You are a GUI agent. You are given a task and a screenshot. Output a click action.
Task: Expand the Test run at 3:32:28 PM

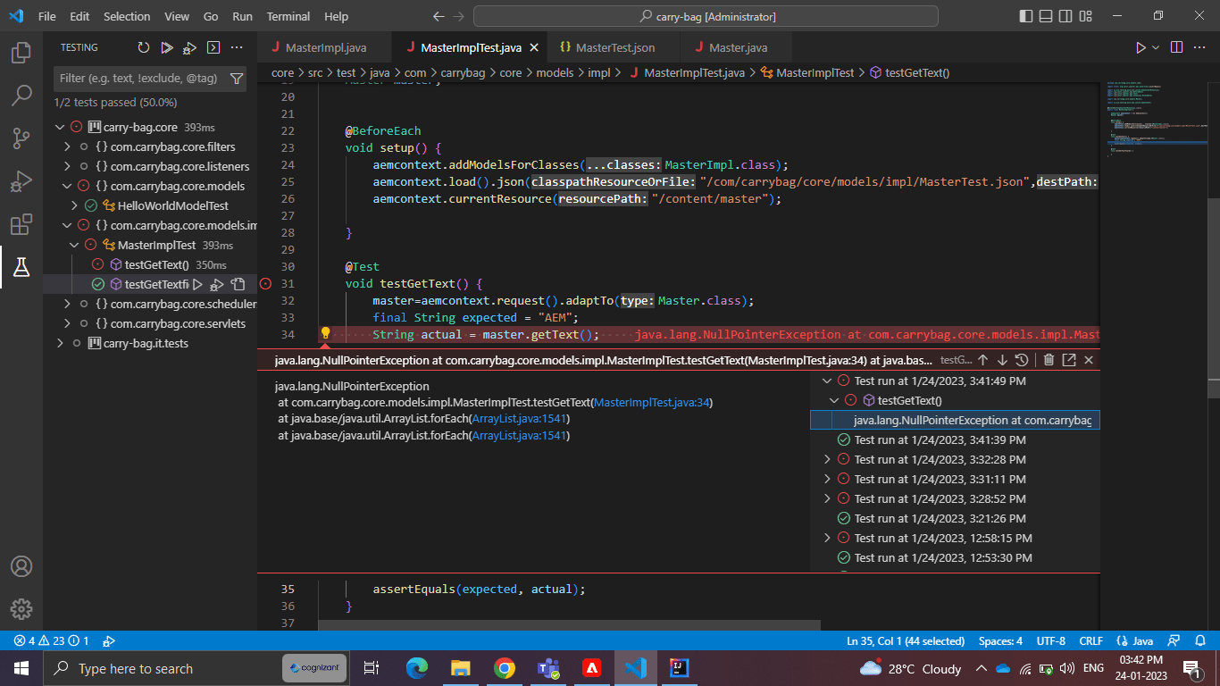tap(826, 459)
